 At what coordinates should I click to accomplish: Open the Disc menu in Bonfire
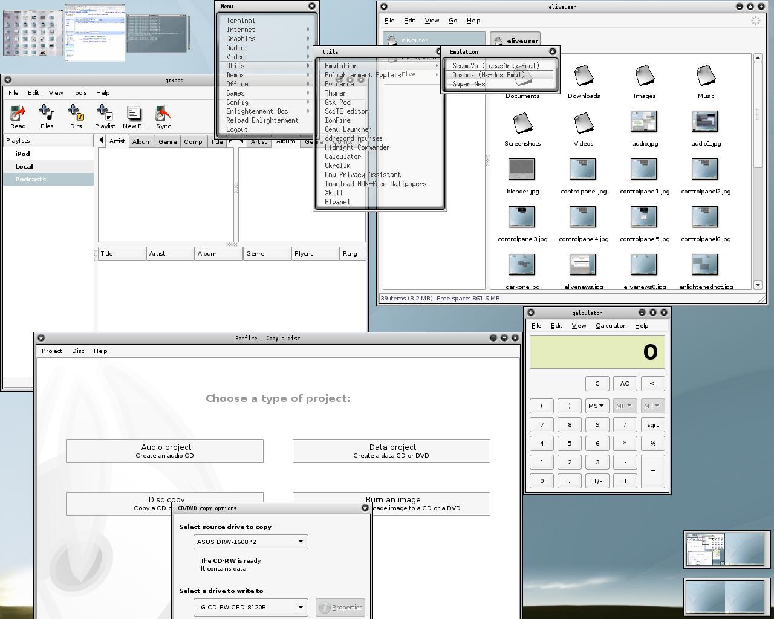(x=78, y=351)
